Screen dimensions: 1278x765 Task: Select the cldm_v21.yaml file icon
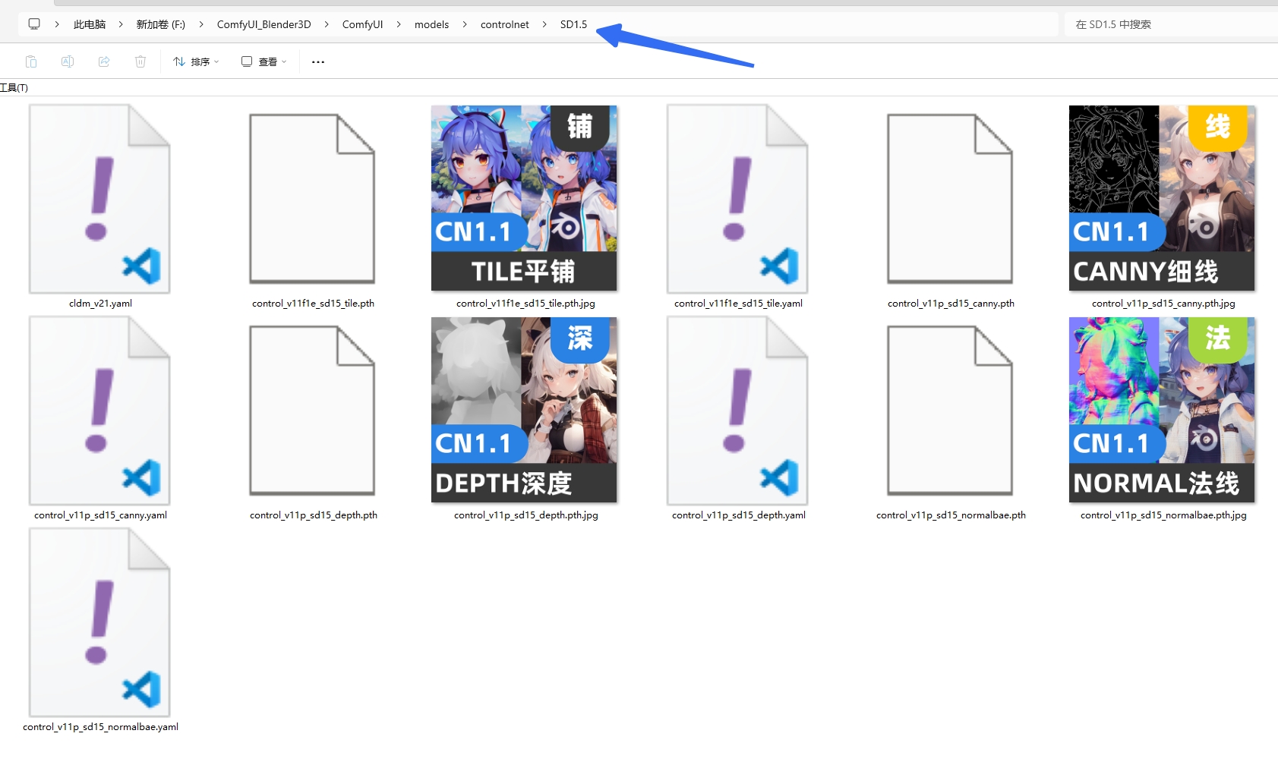coord(99,199)
